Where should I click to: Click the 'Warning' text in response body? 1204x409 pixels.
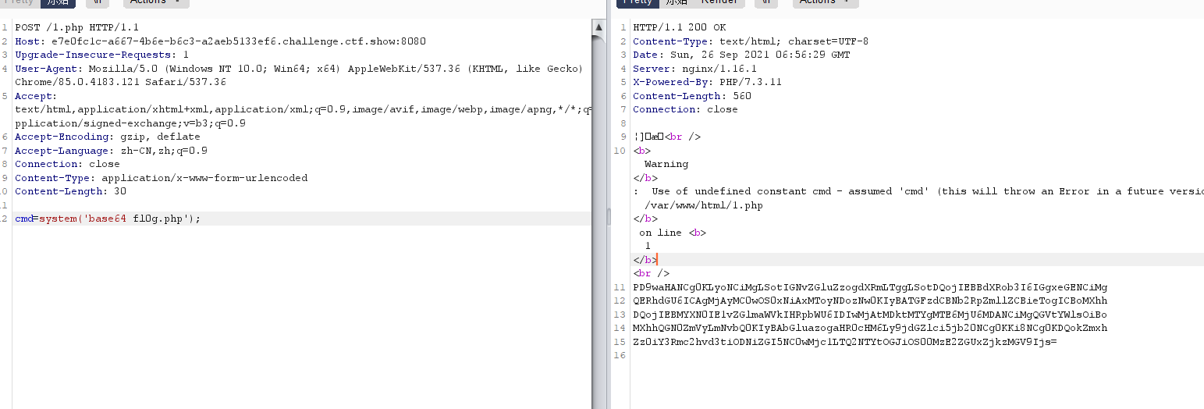click(666, 164)
